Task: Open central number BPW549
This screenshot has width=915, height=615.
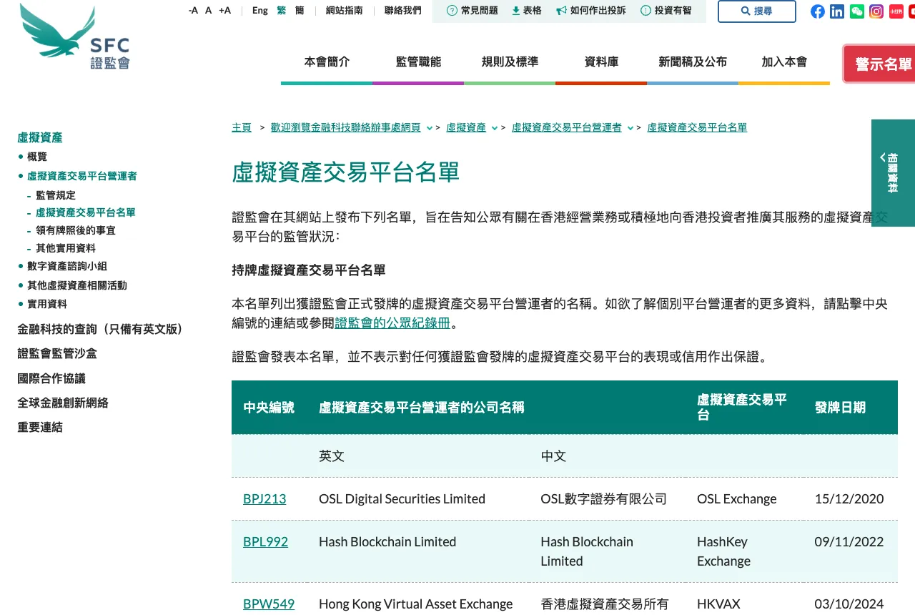Action: click(269, 604)
